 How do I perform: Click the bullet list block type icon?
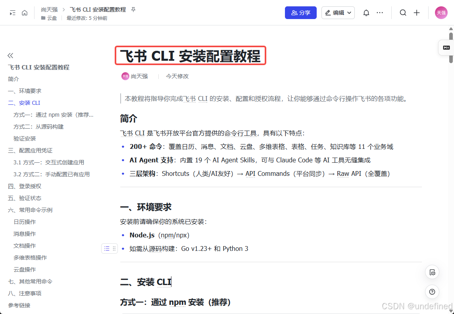[x=107, y=249]
